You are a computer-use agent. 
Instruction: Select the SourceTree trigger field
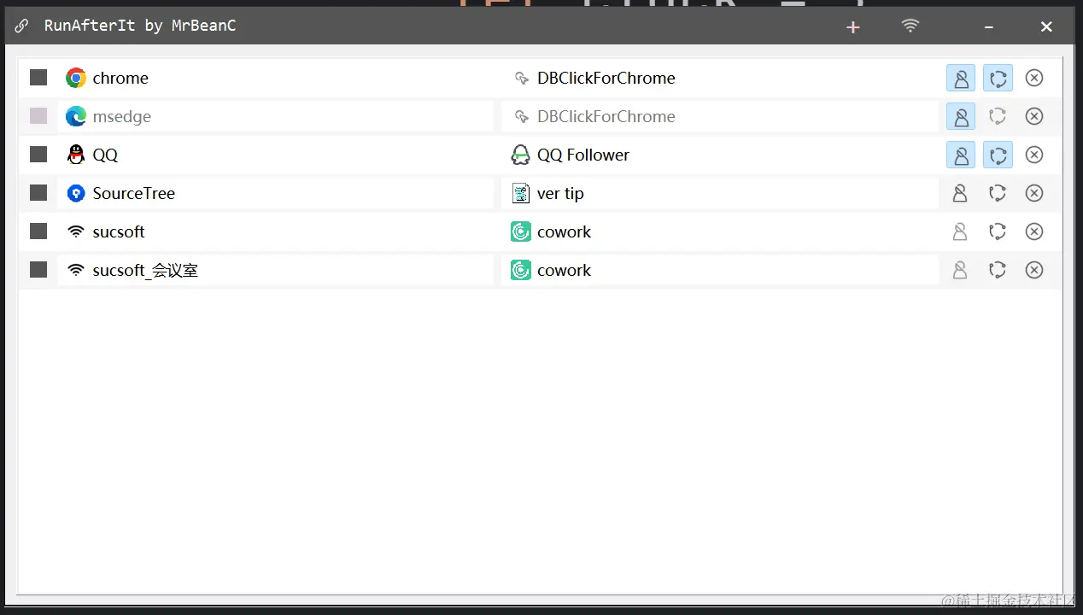[275, 193]
